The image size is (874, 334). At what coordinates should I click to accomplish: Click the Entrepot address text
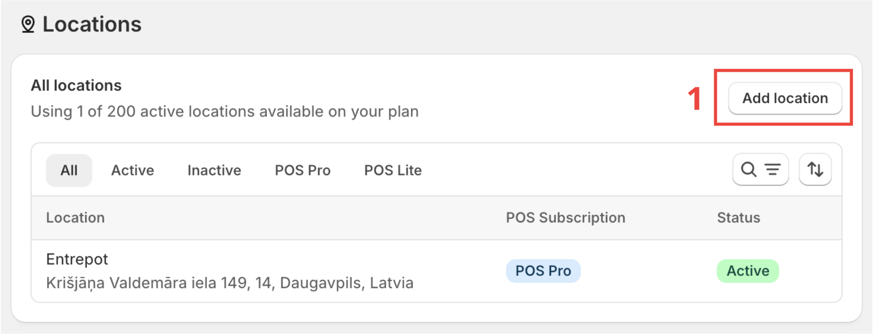pyautogui.click(x=230, y=282)
